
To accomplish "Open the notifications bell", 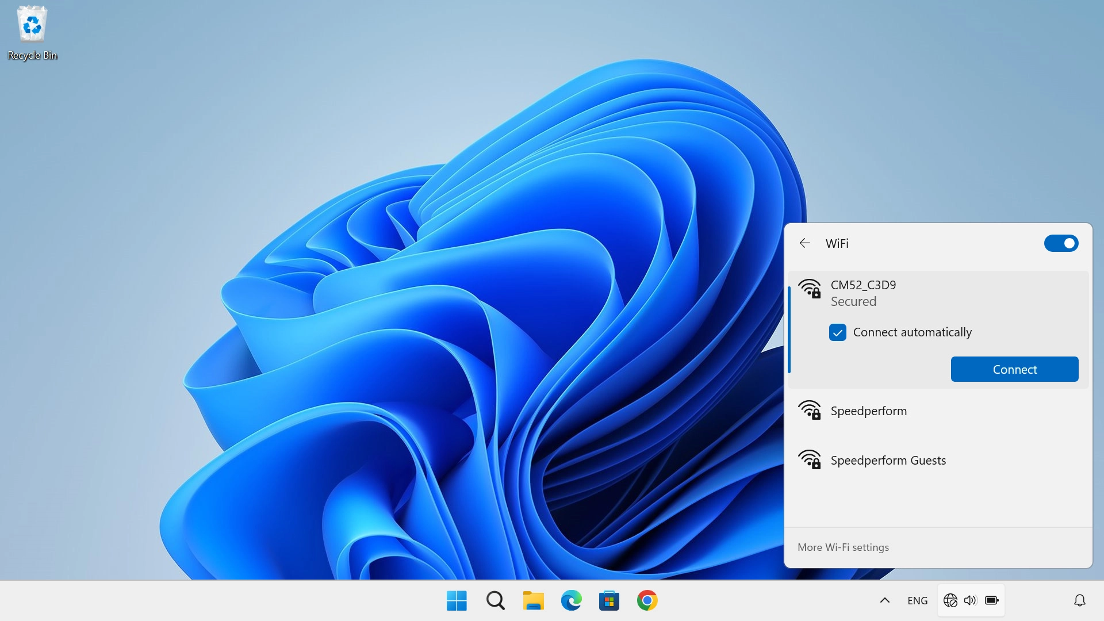I will (1080, 601).
